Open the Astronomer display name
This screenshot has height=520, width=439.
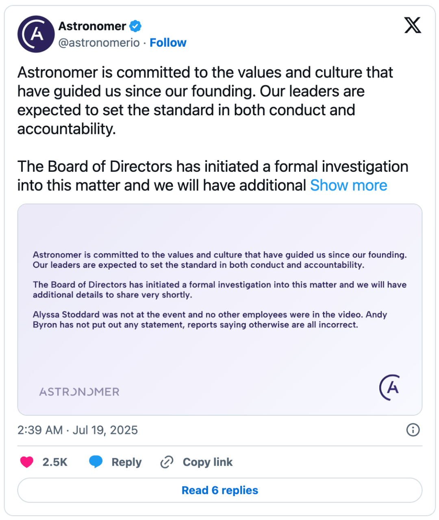(92, 26)
